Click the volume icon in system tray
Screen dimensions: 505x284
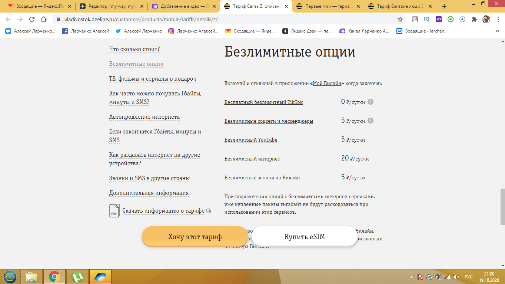point(456,277)
